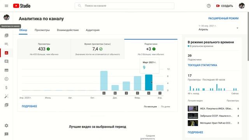Open account avatar in top right

click(x=242, y=6)
